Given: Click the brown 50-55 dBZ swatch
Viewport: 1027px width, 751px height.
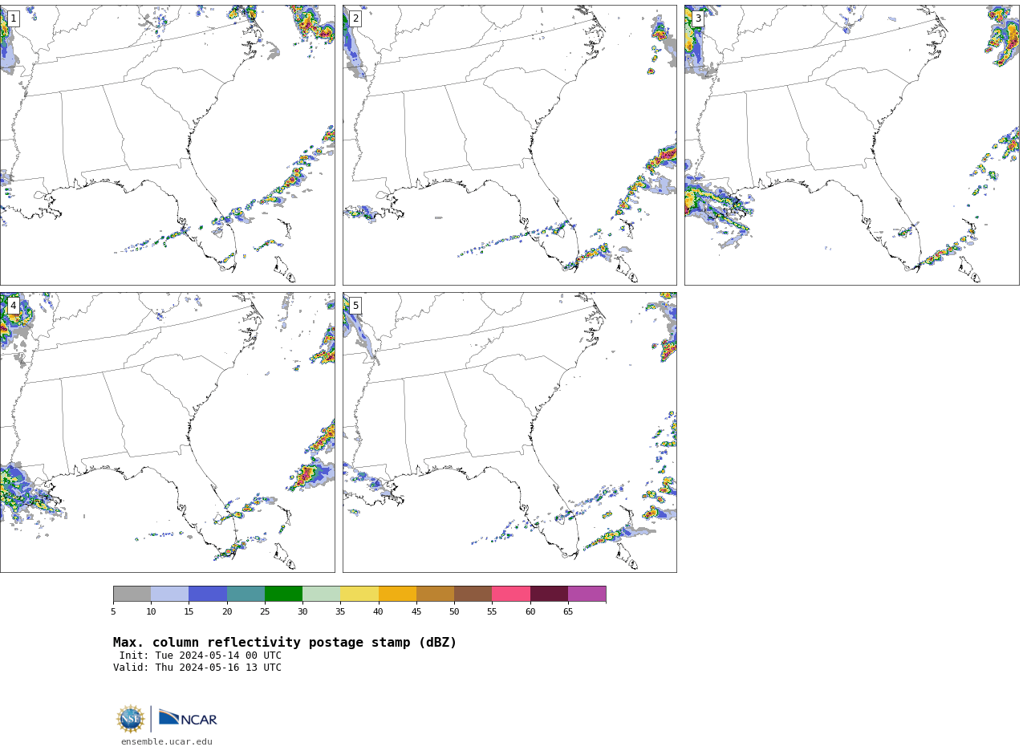Looking at the screenshot, I should (473, 594).
